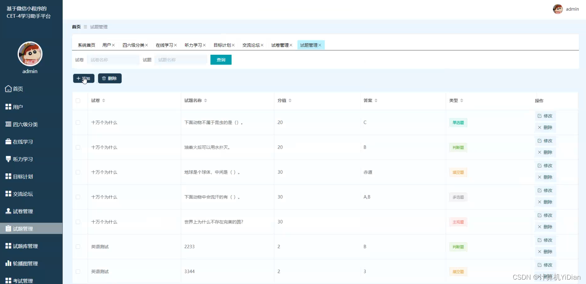This screenshot has height=284, width=586.
Task: Click the 试卷管理 person icon in sidebar
Action: click(x=8, y=211)
